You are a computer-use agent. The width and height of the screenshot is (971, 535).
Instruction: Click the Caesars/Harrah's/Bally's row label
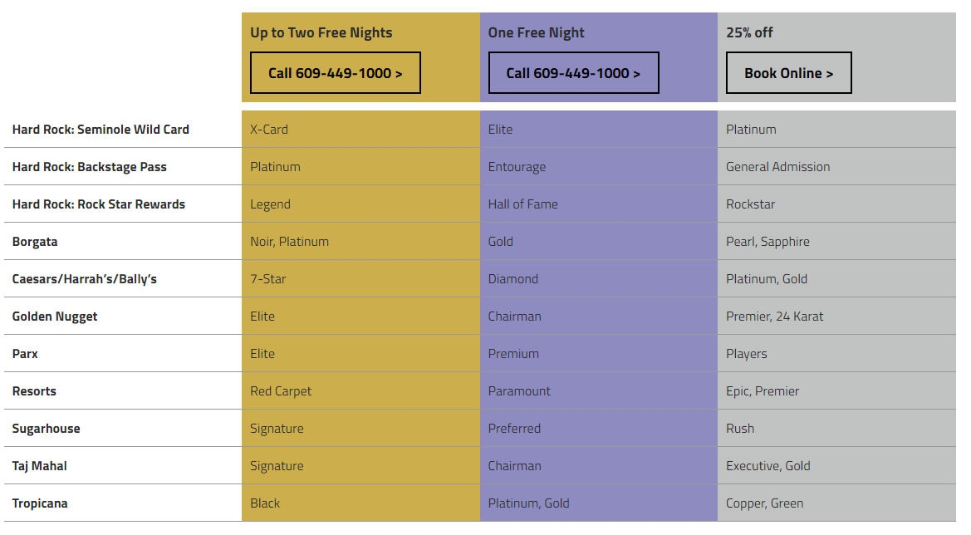[x=85, y=279]
